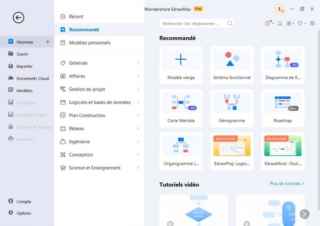Open the apps grid menu
The image size is (320, 226).
290,23
